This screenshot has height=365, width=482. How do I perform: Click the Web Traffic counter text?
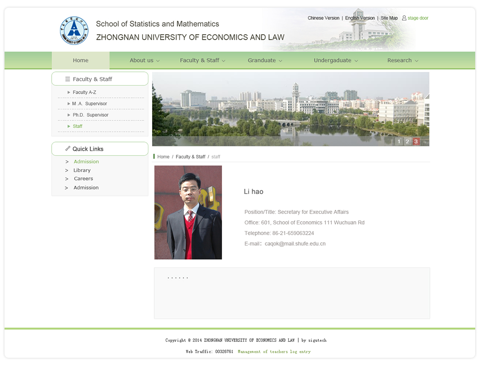[x=210, y=351]
